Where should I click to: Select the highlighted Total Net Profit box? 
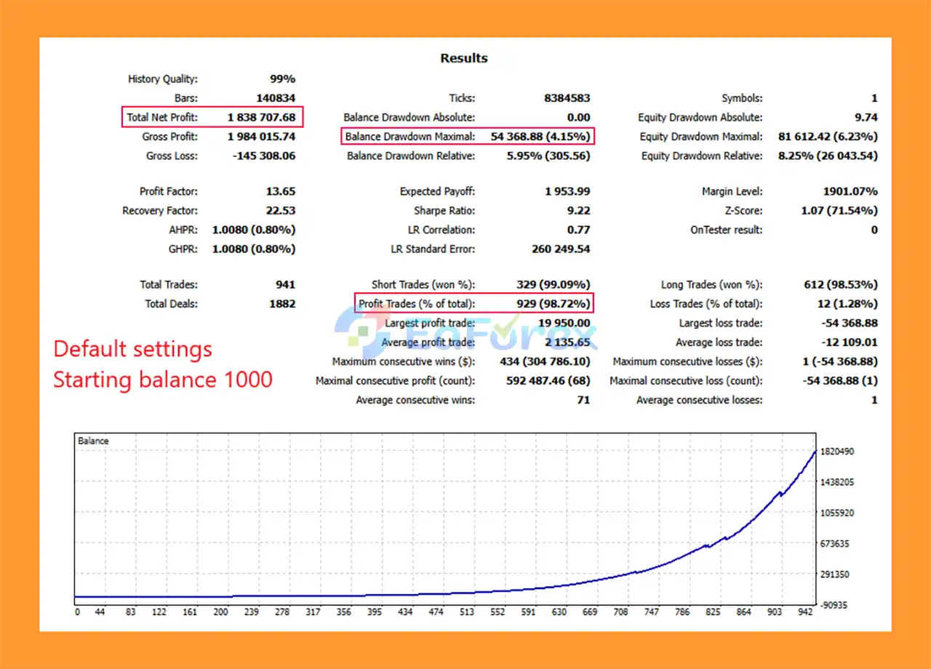click(212, 117)
